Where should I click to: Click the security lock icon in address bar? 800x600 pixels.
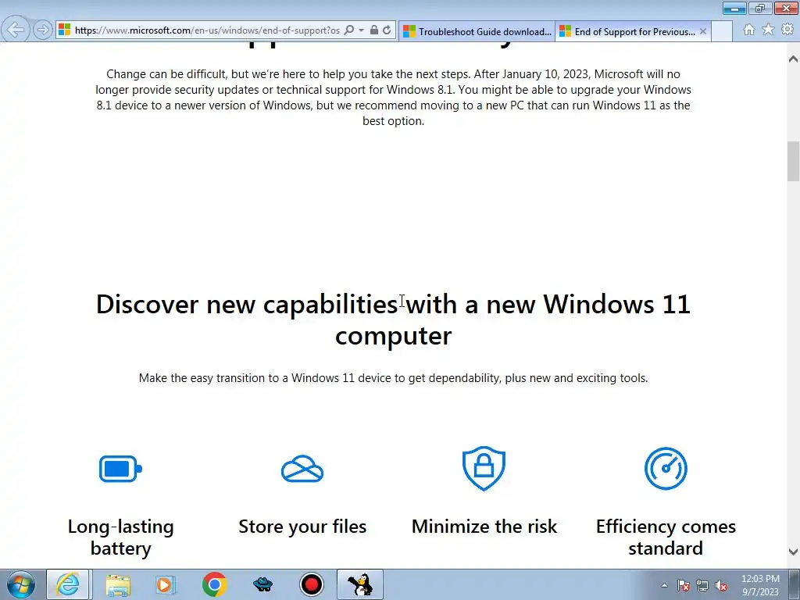(374, 30)
